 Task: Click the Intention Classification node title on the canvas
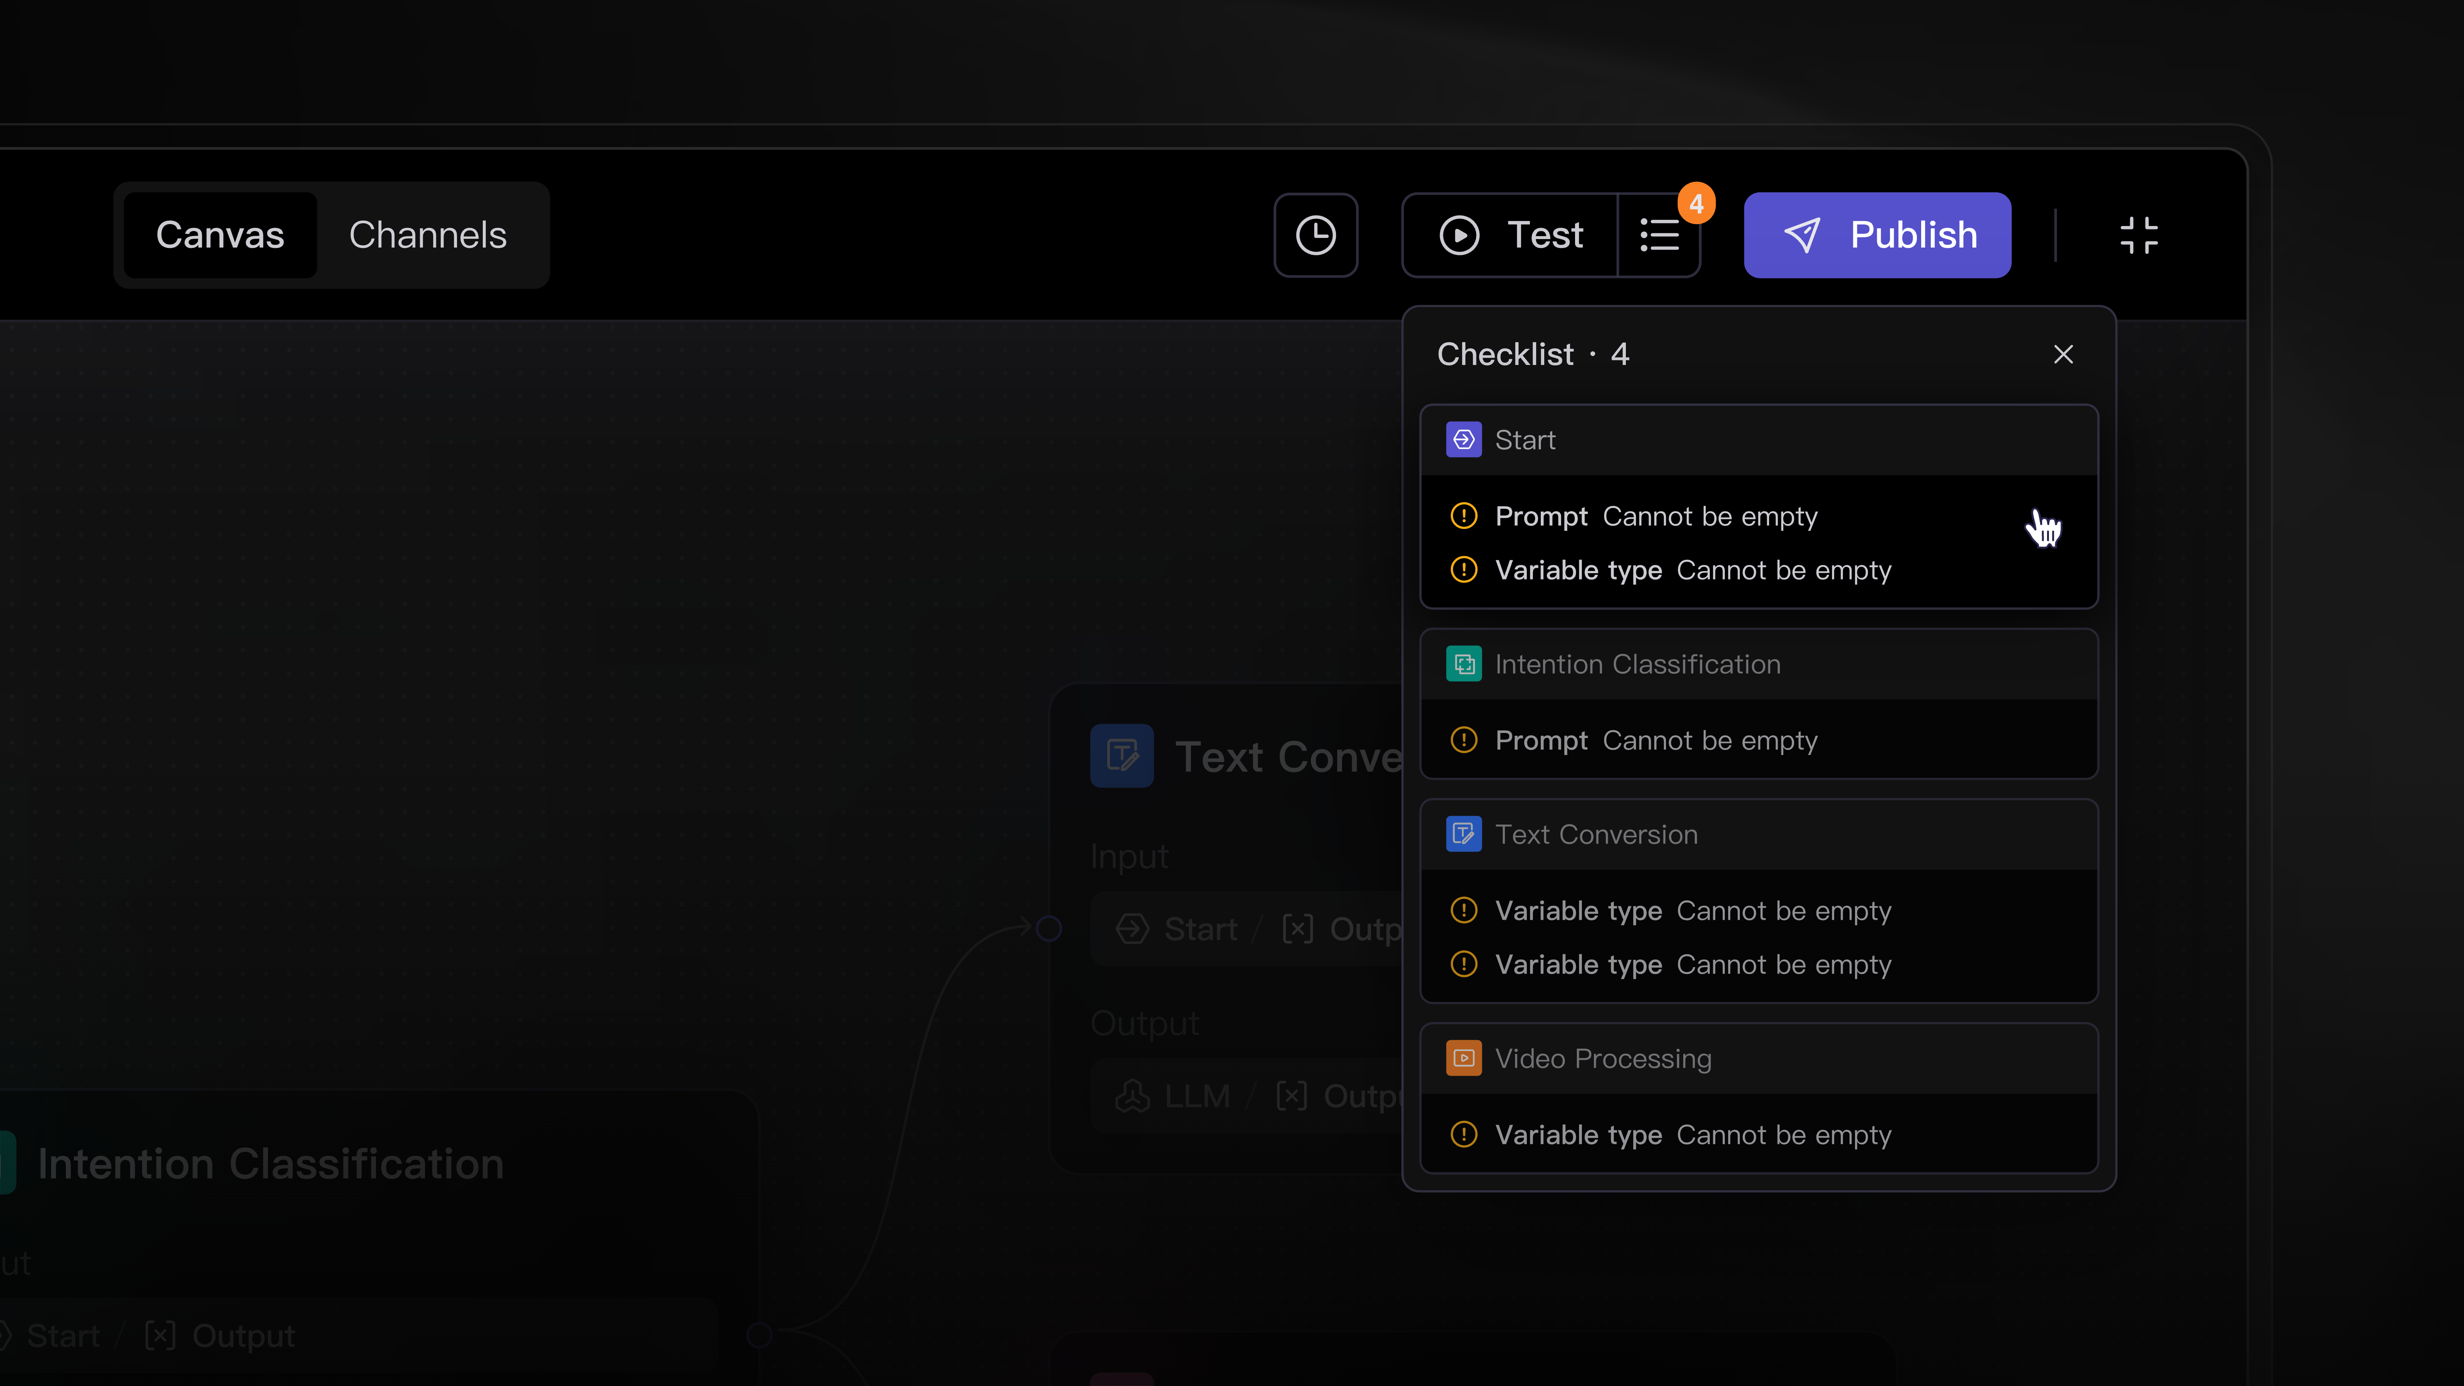(271, 1164)
